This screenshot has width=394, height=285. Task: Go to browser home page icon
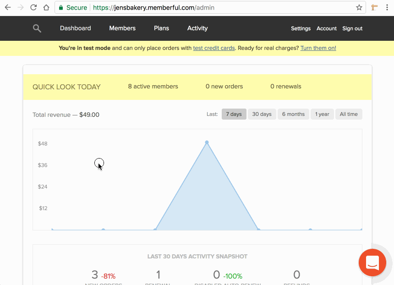46,7
